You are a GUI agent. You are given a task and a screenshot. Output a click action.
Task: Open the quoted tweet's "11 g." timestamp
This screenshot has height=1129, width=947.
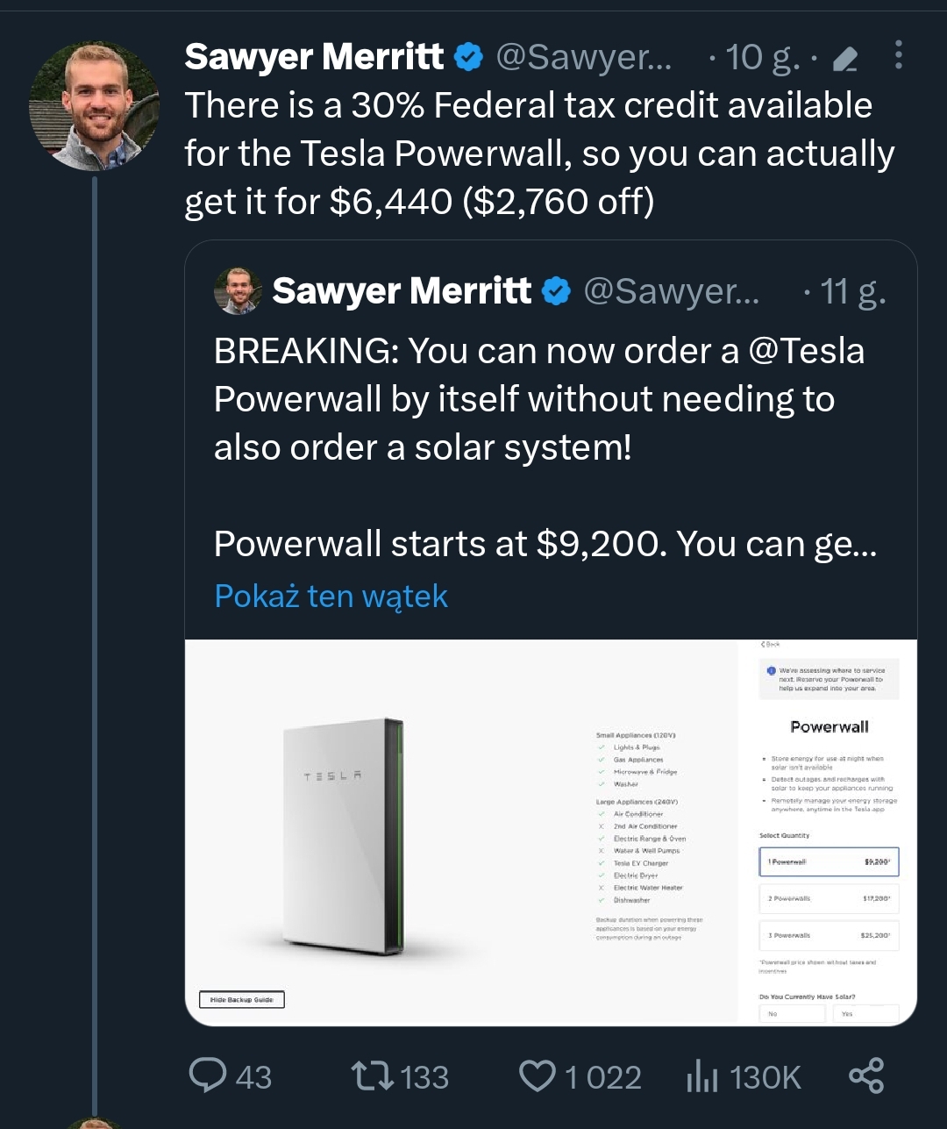pos(852,291)
